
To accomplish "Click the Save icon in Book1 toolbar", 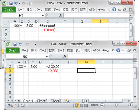I will [x=11, y=3].
